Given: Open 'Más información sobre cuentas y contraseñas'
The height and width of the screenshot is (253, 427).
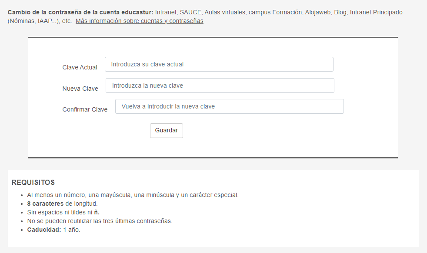Looking at the screenshot, I should tap(140, 21).
